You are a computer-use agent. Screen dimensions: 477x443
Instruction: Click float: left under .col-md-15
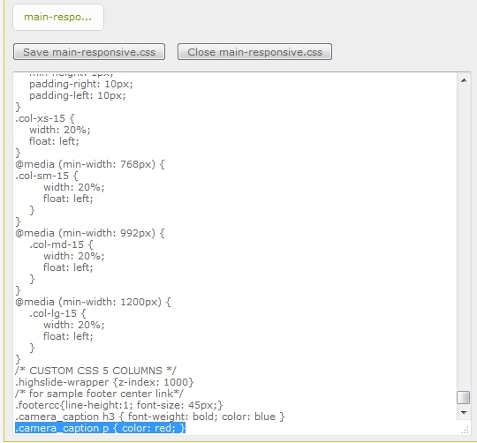pos(68,267)
